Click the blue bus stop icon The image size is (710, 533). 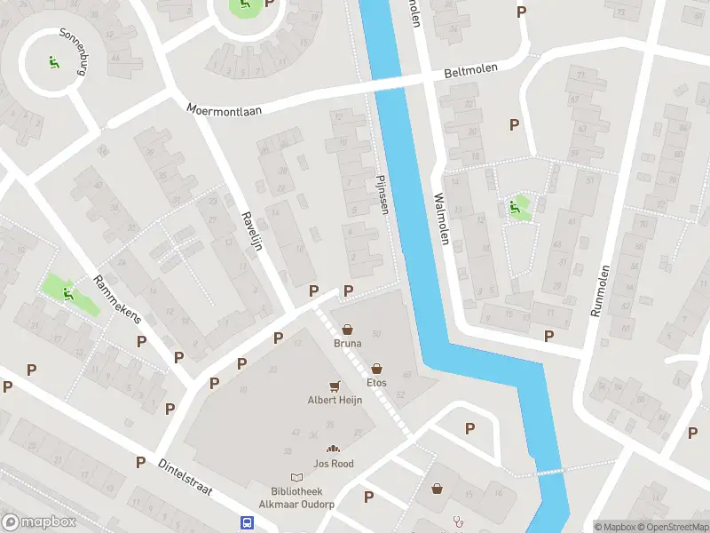click(247, 522)
